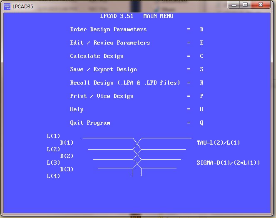Click the TAU=L(2)/L(1) formula text
276x218 pixels.
click(218, 143)
